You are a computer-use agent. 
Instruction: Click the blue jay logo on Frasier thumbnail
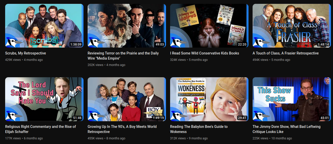[x=261, y=42]
